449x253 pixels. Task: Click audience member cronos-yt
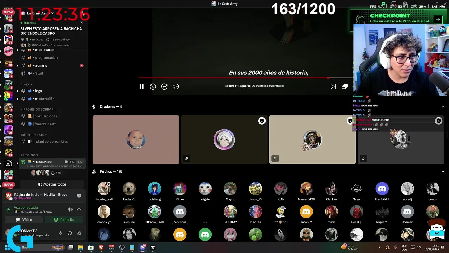[104, 214]
